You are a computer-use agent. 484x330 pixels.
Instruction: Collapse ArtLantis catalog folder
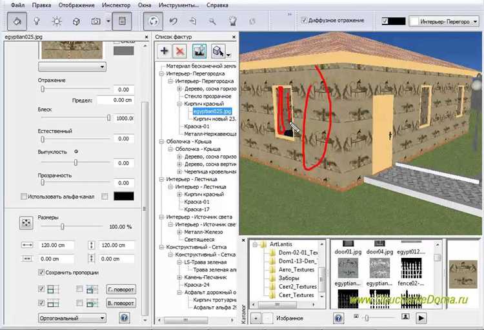pyautogui.click(x=255, y=244)
